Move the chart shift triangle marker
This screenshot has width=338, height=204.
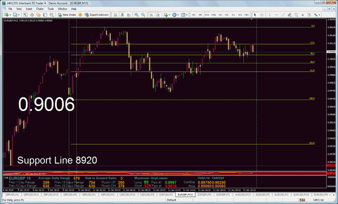[x=251, y=19]
